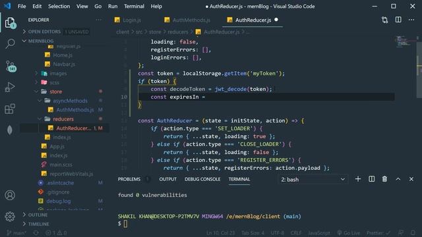Open notifications bell in status bar
This screenshot has width=422, height=237.
pyautogui.click(x=413, y=233)
